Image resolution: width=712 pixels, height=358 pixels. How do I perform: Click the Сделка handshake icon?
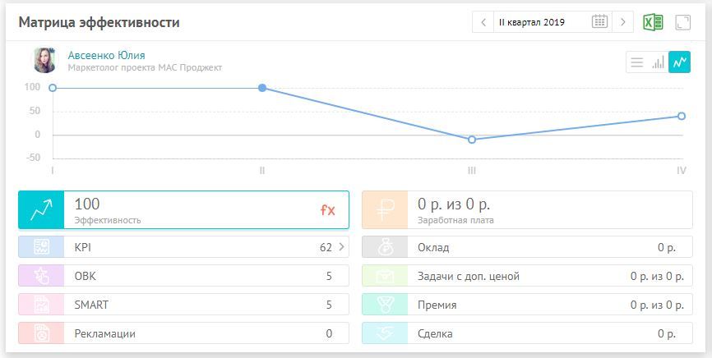coord(385,333)
